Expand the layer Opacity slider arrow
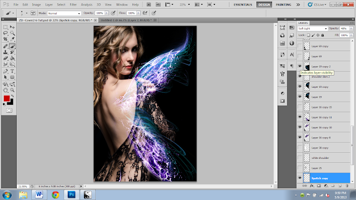The image size is (356, 200). pos(351,28)
